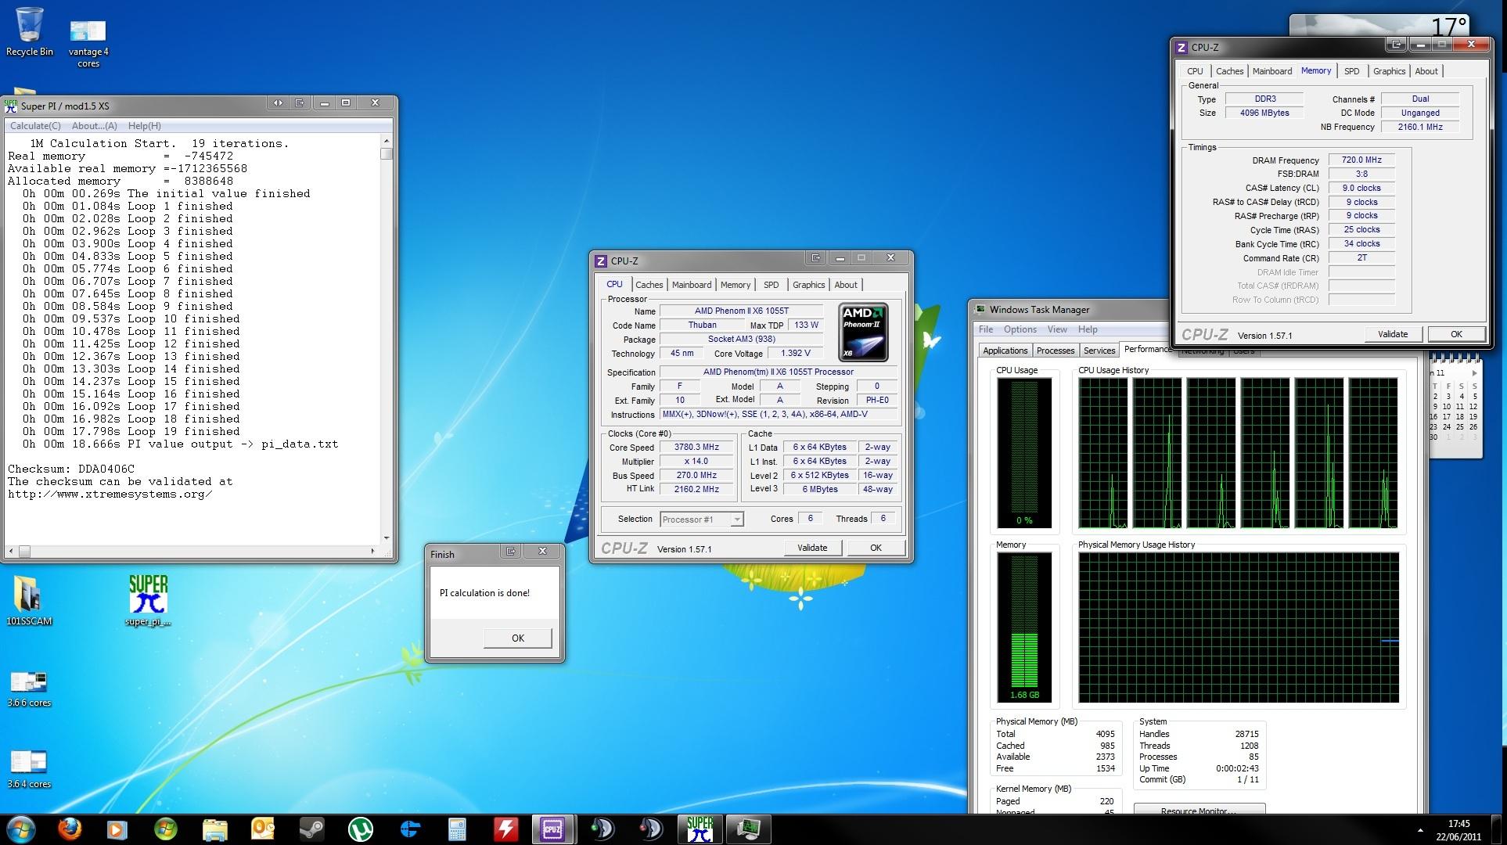Switch to Super PI taskbar button
This screenshot has height=845, width=1507.
pyautogui.click(x=700, y=829)
